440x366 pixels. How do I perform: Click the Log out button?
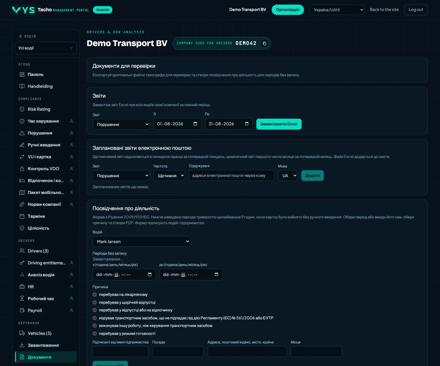[x=416, y=10]
